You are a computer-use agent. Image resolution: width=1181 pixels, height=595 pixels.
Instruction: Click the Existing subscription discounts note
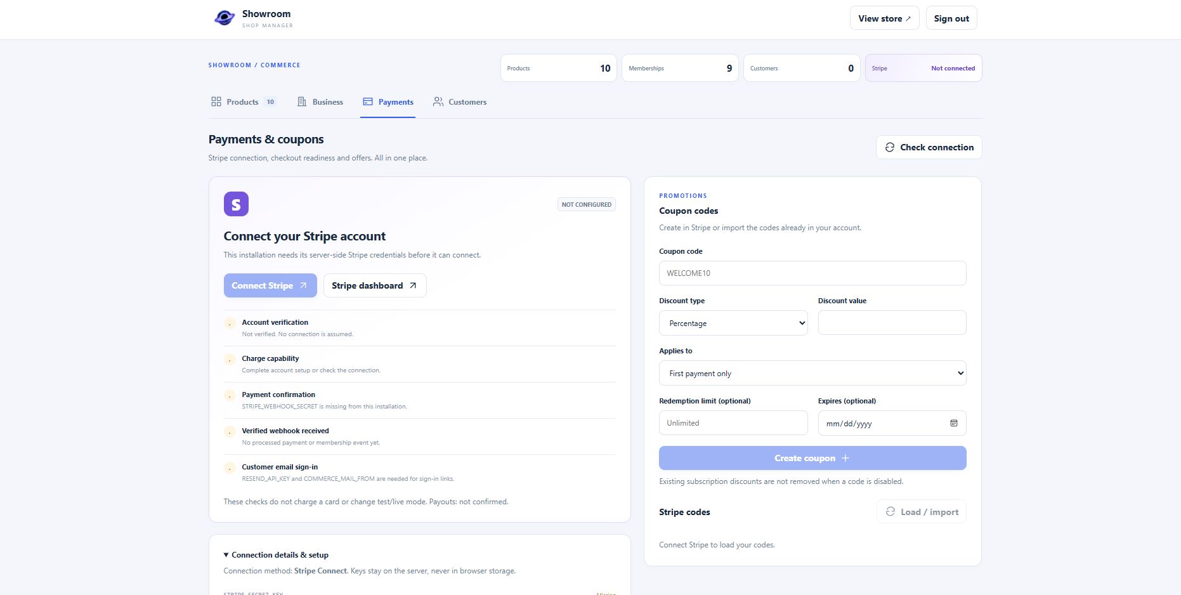(x=781, y=481)
